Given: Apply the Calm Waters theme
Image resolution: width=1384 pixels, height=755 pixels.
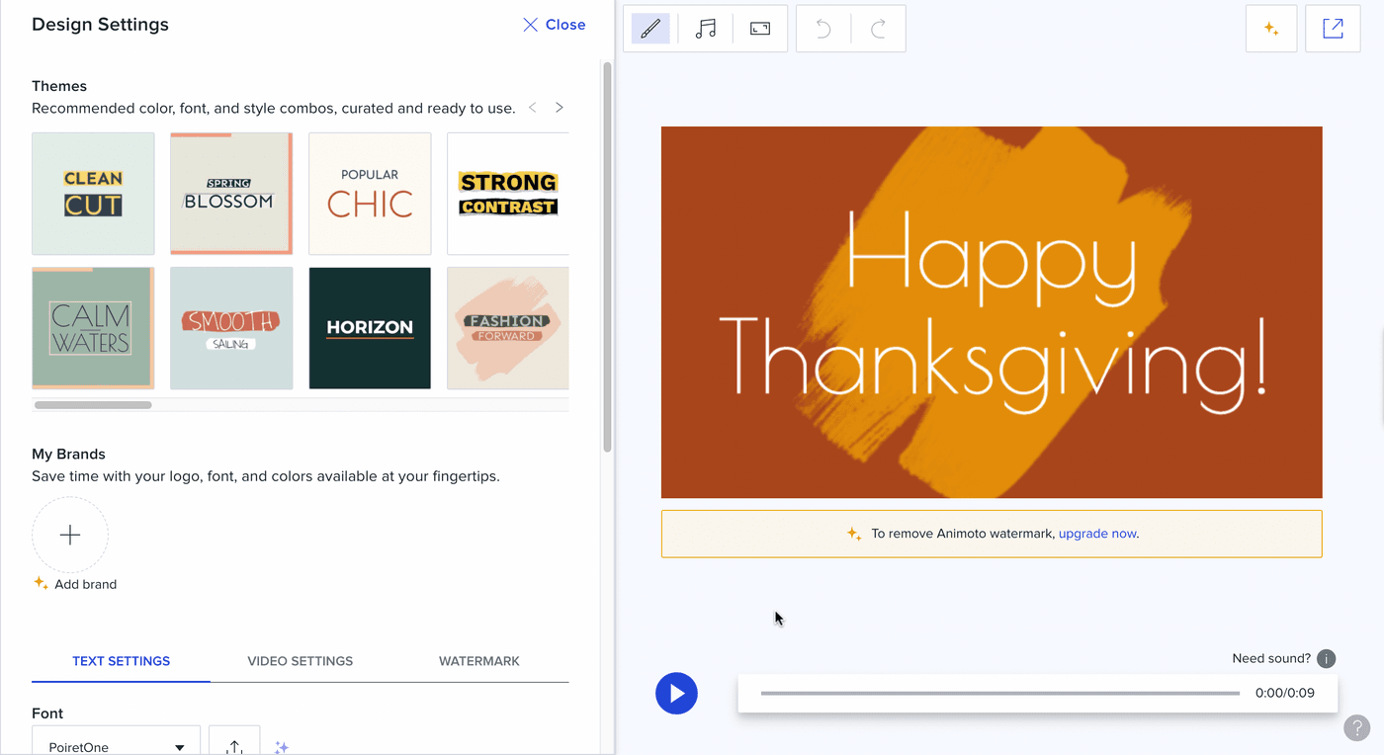Looking at the screenshot, I should [93, 328].
